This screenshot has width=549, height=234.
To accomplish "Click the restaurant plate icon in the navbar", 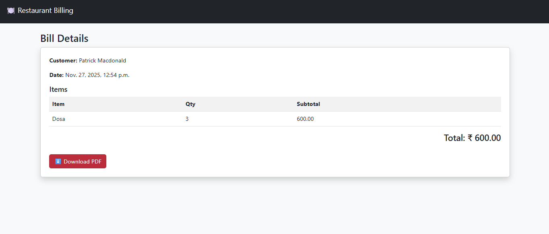I will pyautogui.click(x=10, y=11).
